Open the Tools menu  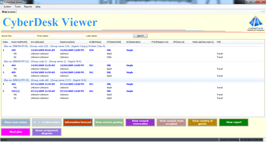[18, 7]
